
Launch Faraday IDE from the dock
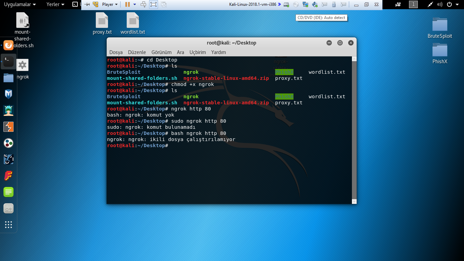(8, 176)
